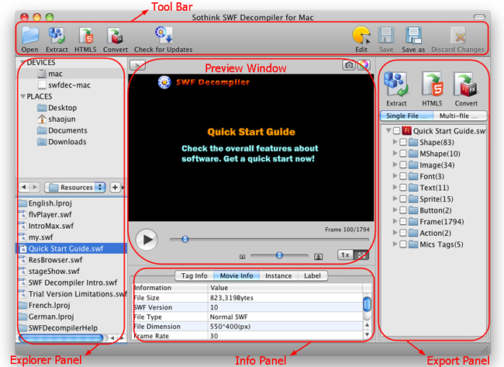Take a snapshot with the camera icon
504x367 pixels.
pyautogui.click(x=349, y=65)
